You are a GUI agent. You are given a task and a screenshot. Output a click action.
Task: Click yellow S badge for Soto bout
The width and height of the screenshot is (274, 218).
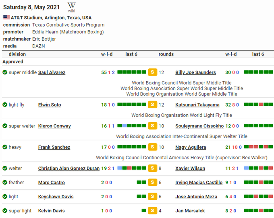152,105
